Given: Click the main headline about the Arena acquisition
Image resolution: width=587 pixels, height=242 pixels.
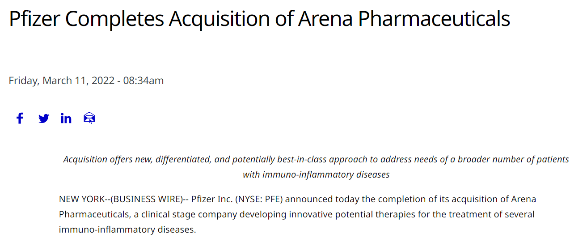Looking at the screenshot, I should point(259,19).
